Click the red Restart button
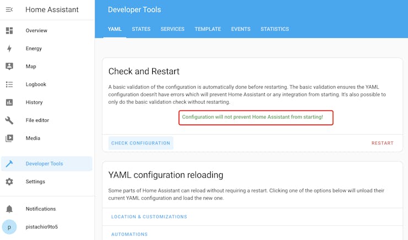This screenshot has height=240, width=408. pos(383,143)
